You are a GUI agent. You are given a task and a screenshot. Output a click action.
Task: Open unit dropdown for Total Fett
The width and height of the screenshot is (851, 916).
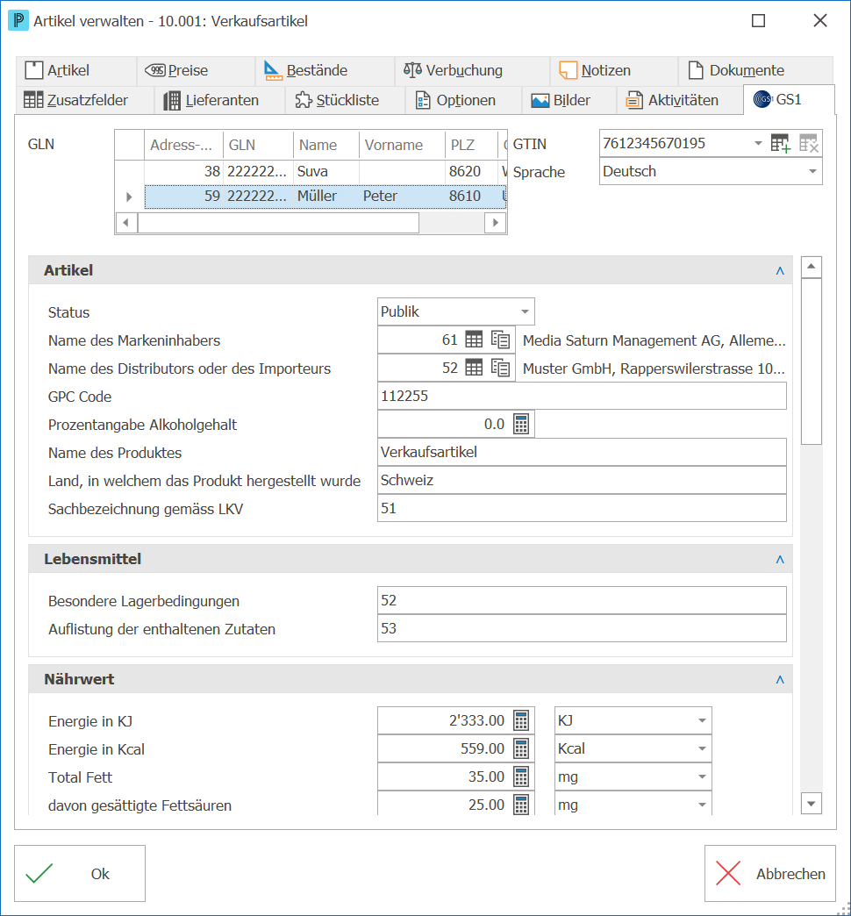(x=702, y=776)
